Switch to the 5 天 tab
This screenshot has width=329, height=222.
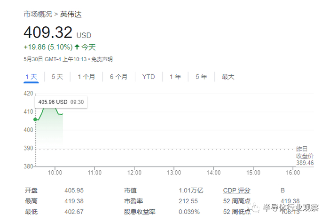[x=57, y=77]
